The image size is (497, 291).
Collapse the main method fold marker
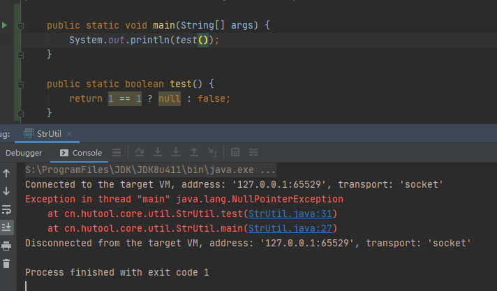[x=22, y=26]
